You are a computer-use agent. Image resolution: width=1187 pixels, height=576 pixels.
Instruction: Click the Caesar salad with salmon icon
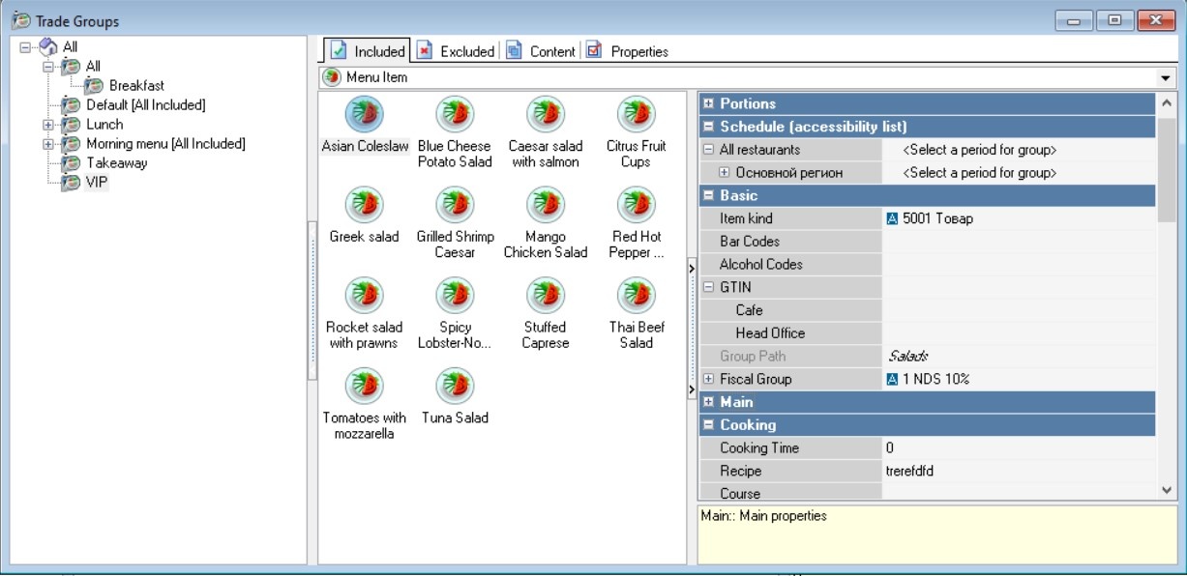[546, 115]
